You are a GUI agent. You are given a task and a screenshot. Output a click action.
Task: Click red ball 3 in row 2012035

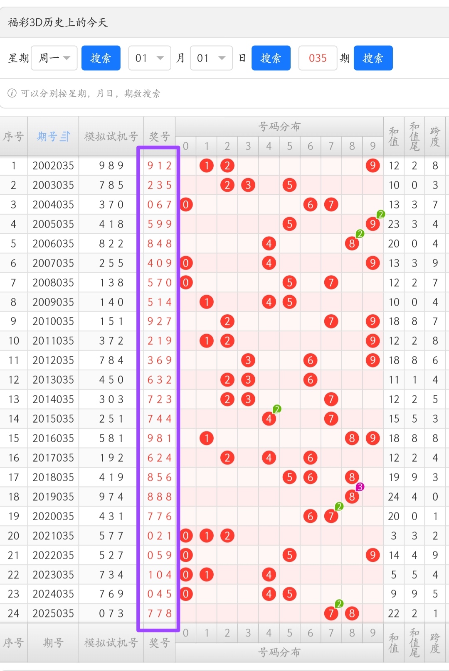coord(248,360)
